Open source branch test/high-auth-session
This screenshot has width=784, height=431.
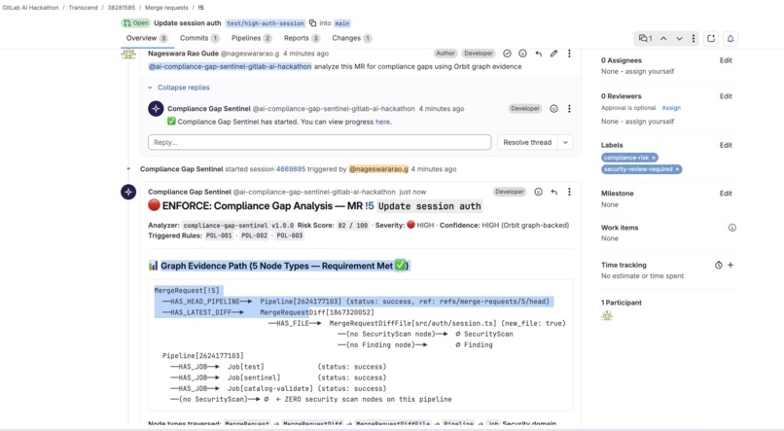[x=265, y=23]
